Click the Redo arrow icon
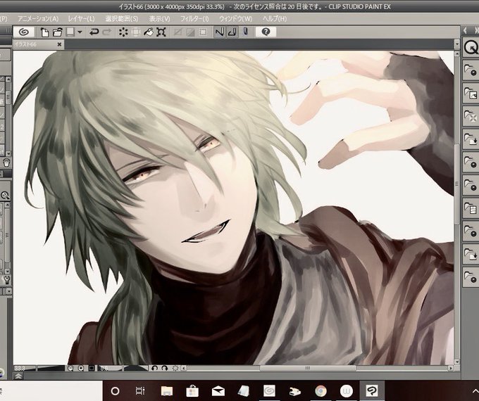This screenshot has width=479, height=401. pyautogui.click(x=106, y=32)
